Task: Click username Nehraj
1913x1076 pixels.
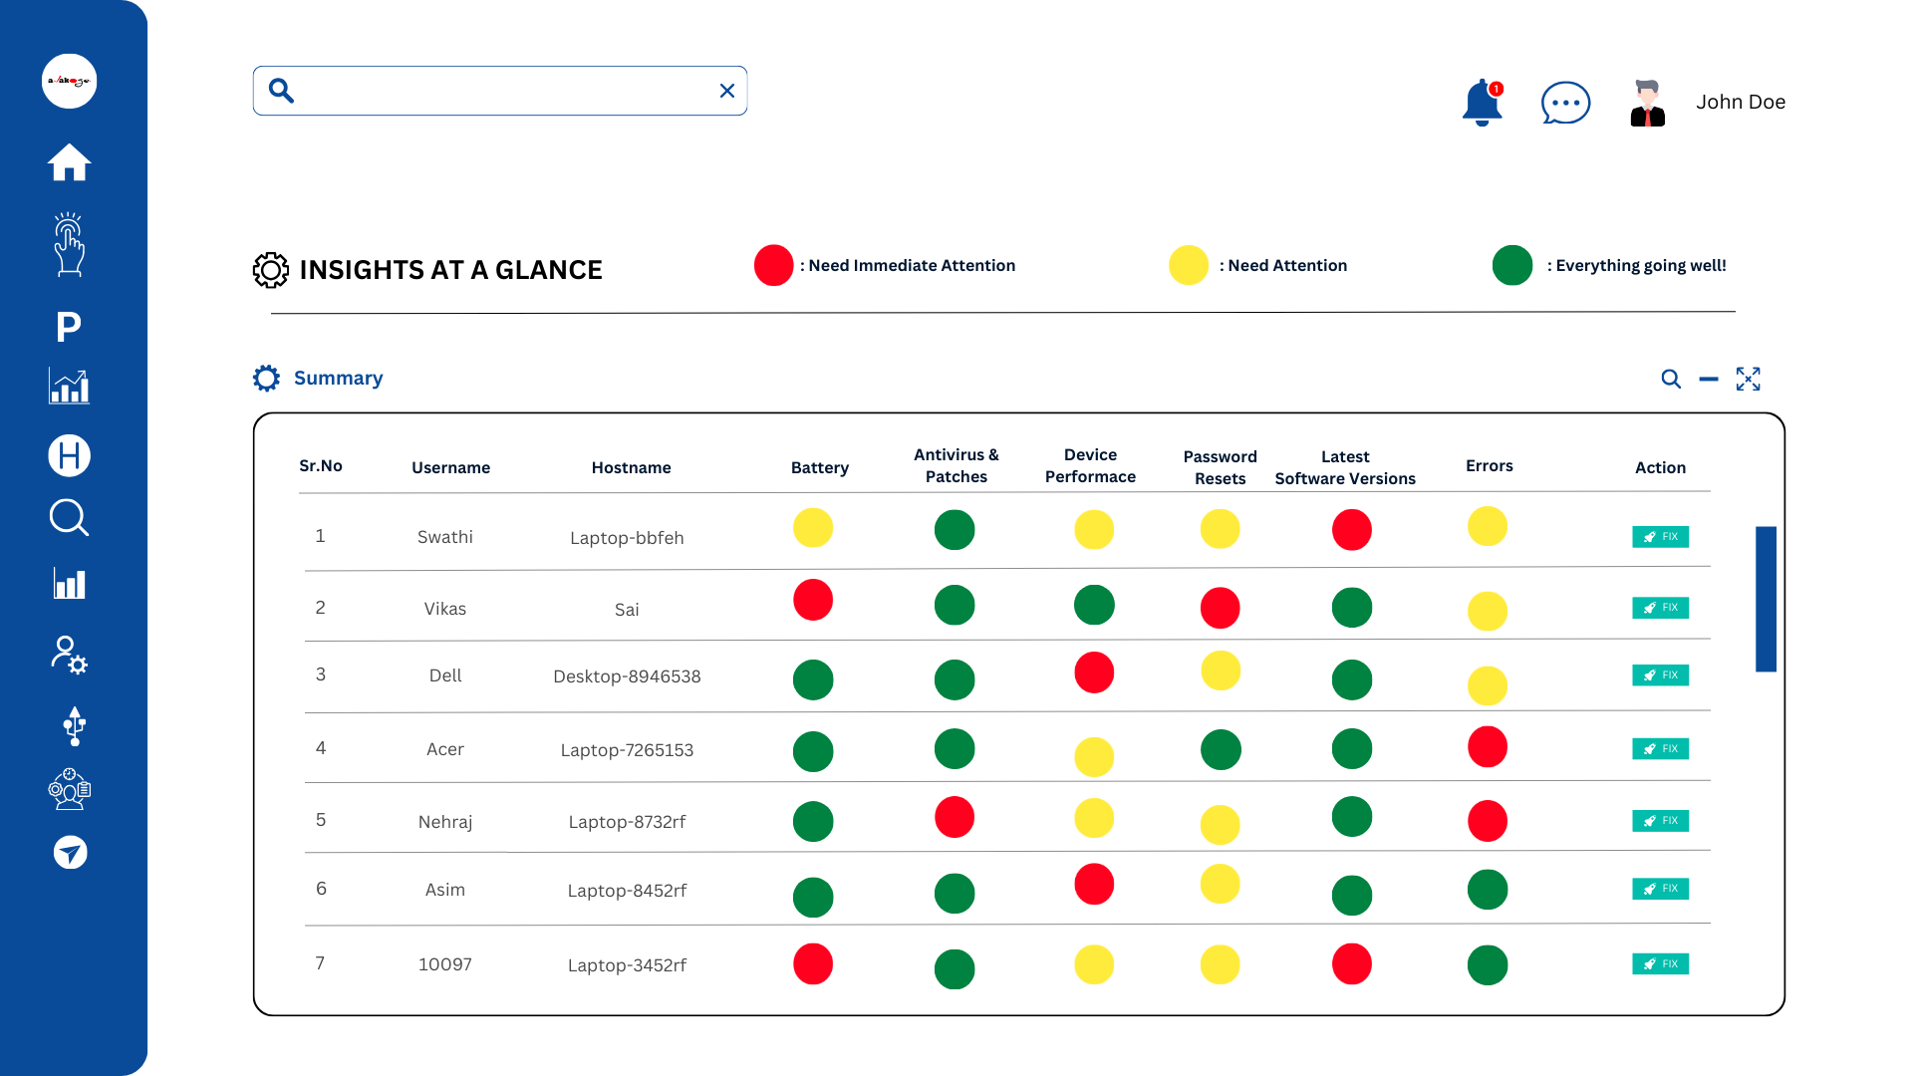Action: [x=445, y=822]
